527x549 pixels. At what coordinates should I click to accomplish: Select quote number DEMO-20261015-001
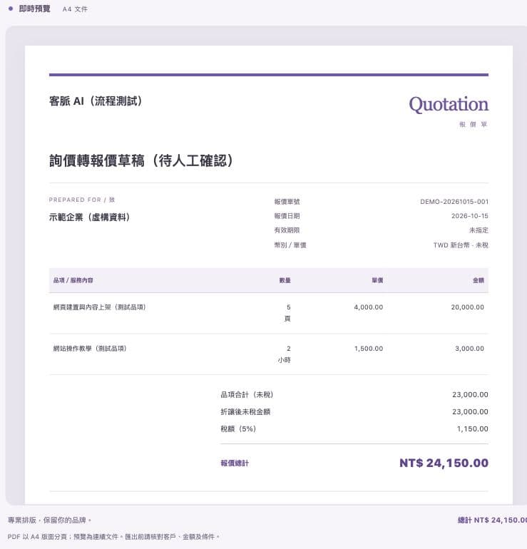tap(454, 202)
